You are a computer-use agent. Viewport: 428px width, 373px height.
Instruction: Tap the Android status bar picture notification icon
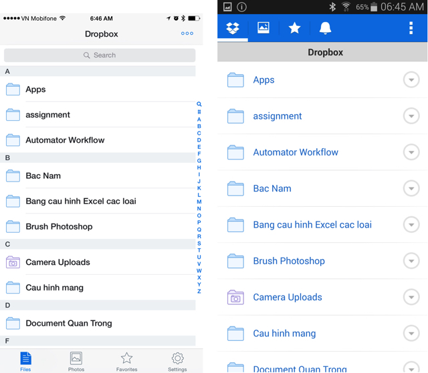pos(227,7)
